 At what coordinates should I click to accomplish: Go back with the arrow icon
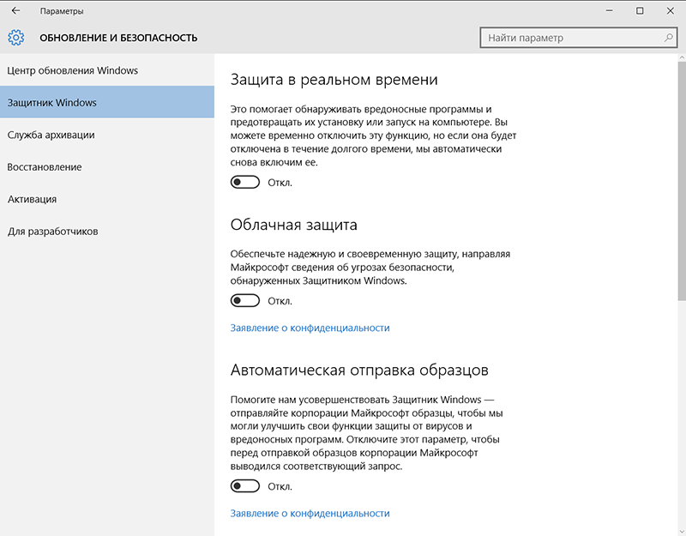tap(15, 11)
